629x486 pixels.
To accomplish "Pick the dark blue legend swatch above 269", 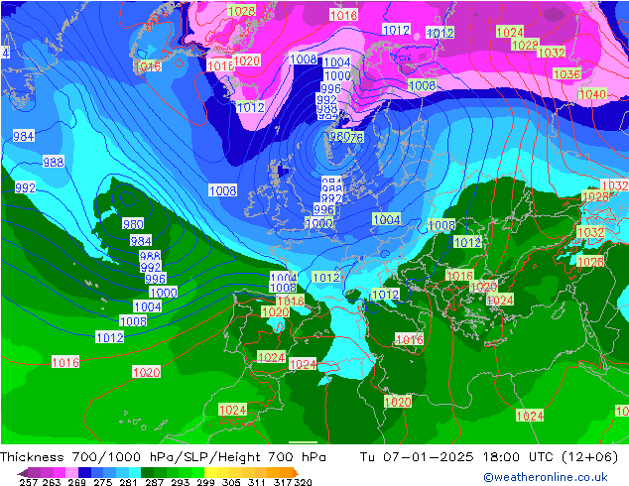I will coord(84,472).
